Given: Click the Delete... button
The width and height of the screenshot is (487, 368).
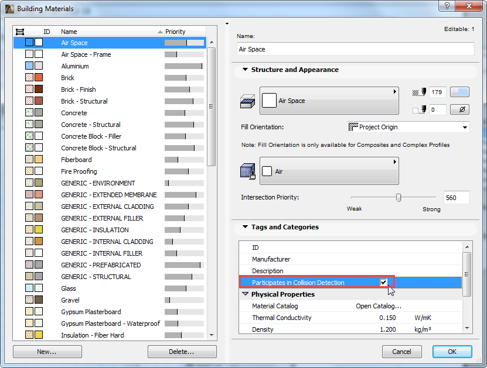Looking at the screenshot, I should tap(182, 352).
